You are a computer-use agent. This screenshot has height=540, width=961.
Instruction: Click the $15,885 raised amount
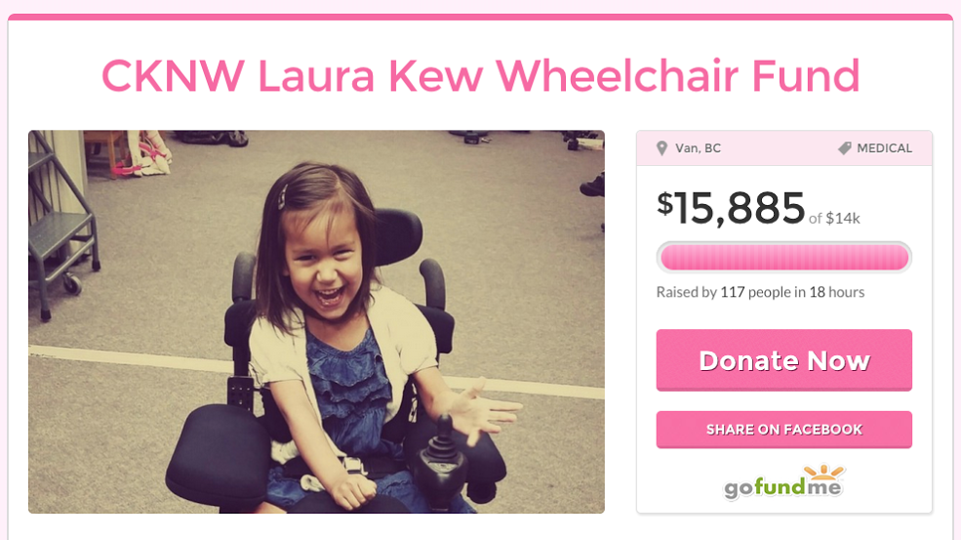[731, 208]
